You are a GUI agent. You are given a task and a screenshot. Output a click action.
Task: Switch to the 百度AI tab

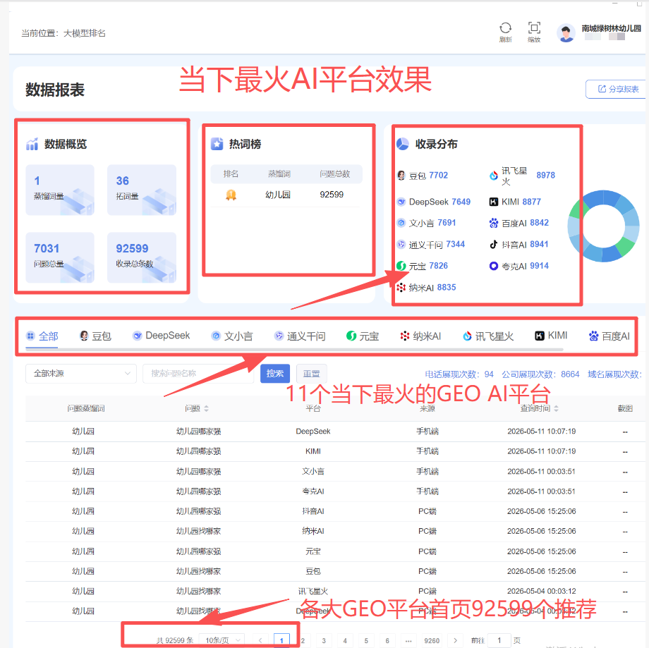(x=609, y=336)
